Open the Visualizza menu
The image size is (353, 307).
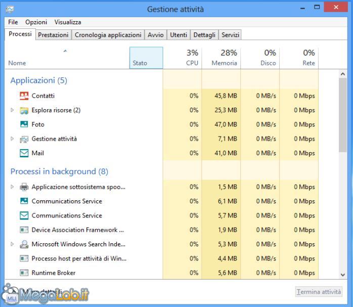(x=68, y=22)
